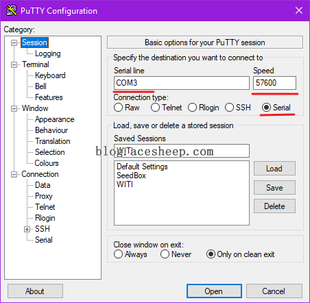The width and height of the screenshot is (310, 303).
Task: Open the About dialog
Action: [35, 291]
